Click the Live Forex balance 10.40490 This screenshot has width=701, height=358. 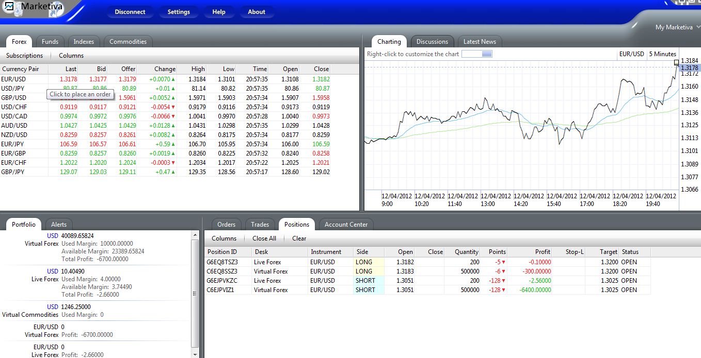pos(73,271)
